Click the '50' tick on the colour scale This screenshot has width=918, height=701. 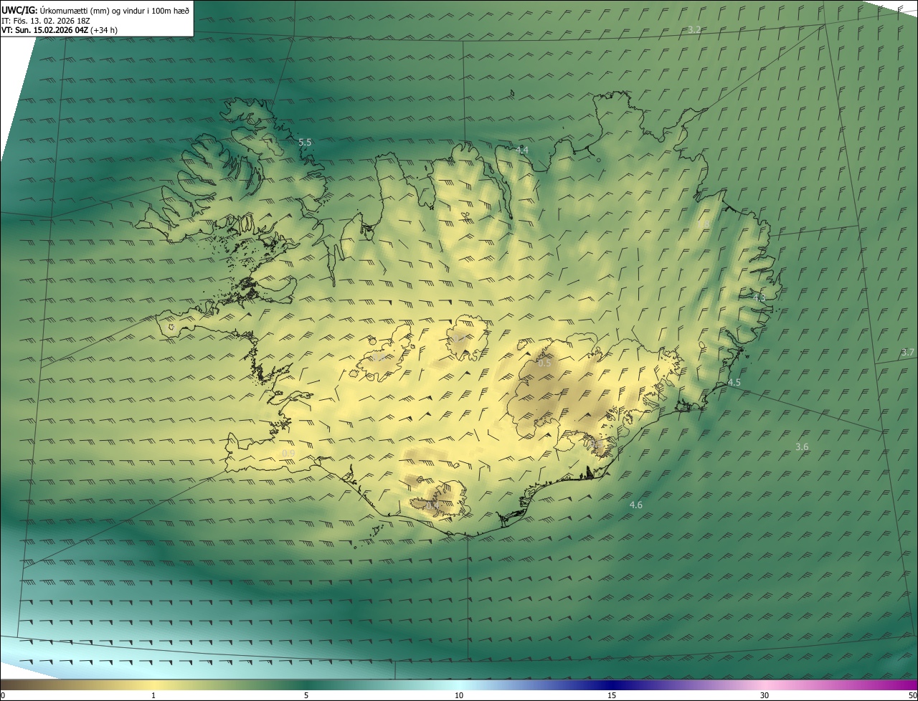tap(912, 696)
